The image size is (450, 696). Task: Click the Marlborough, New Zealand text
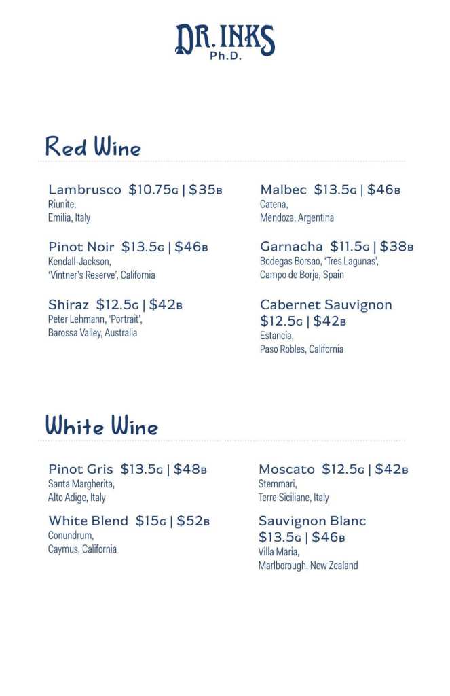pos(308,565)
